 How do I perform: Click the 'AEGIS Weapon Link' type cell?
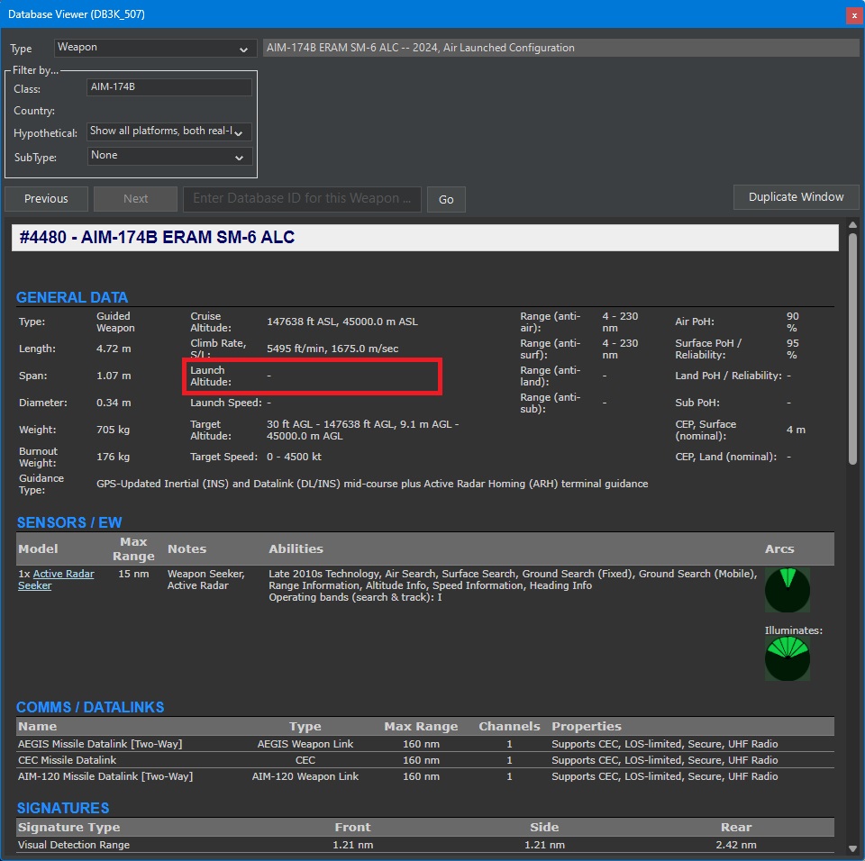[x=305, y=744]
